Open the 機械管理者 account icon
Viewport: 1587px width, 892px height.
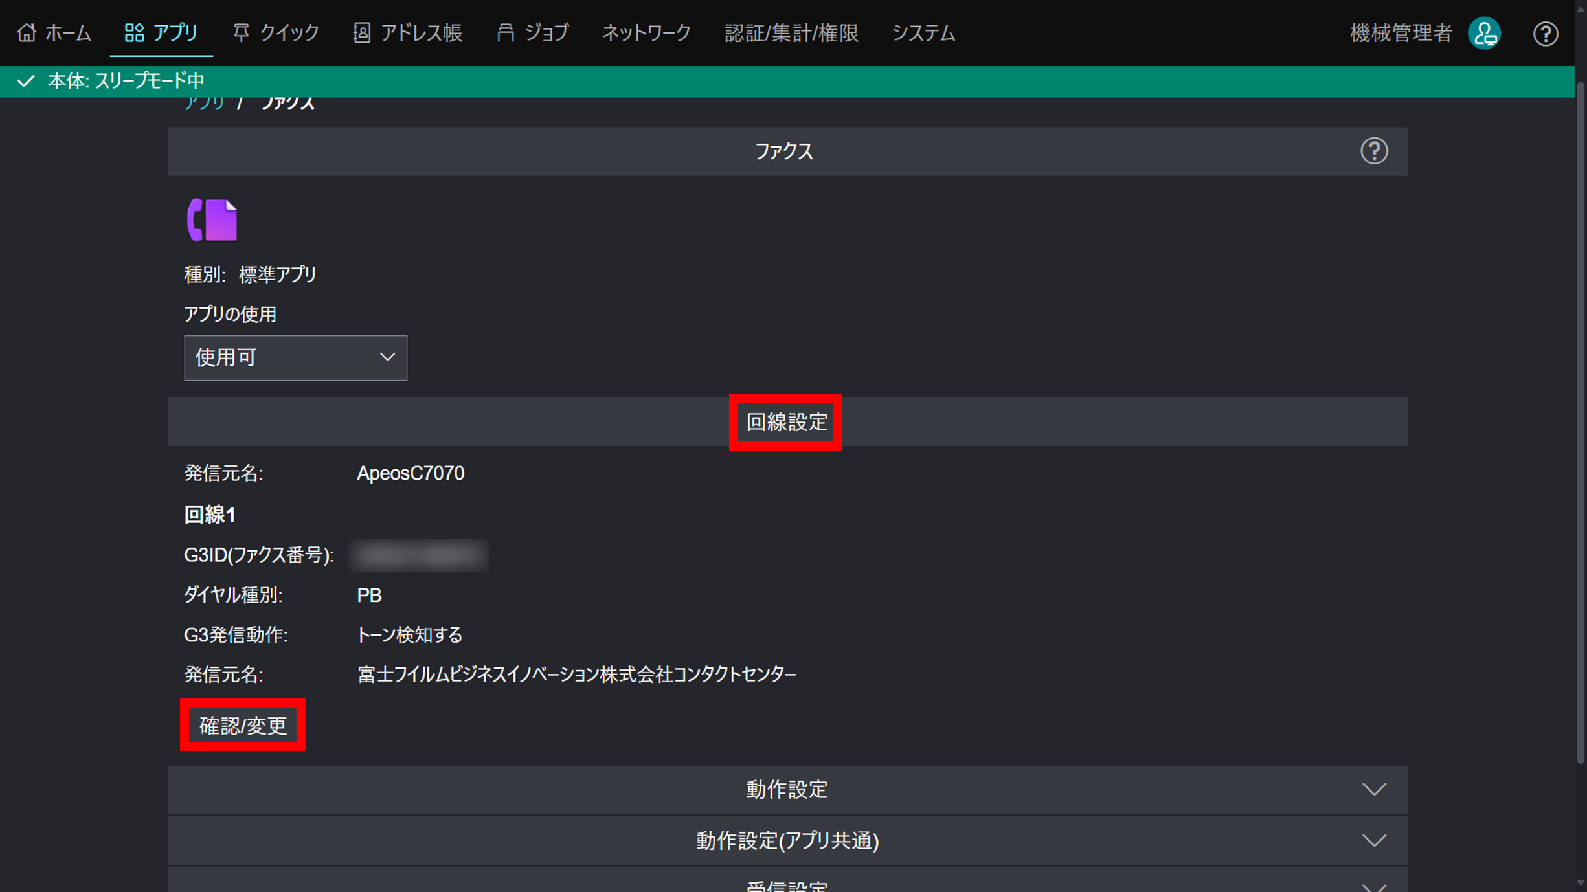click(1484, 32)
